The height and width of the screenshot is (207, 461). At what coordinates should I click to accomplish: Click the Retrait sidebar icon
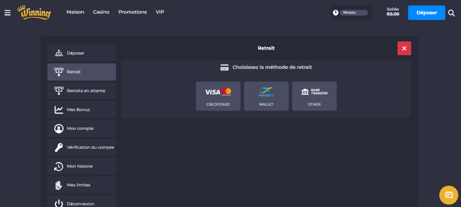(59, 72)
